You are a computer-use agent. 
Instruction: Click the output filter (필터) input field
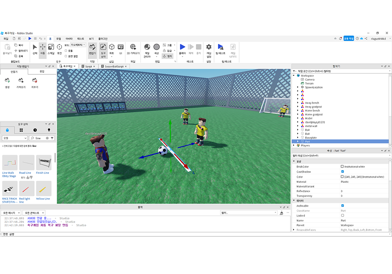click(249, 213)
